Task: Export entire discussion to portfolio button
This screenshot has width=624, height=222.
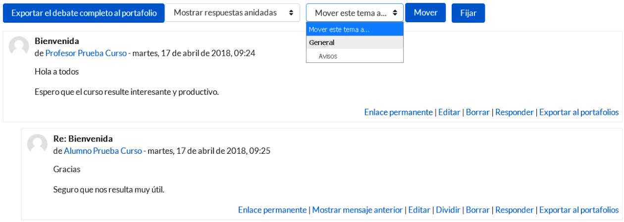Action: click(84, 12)
